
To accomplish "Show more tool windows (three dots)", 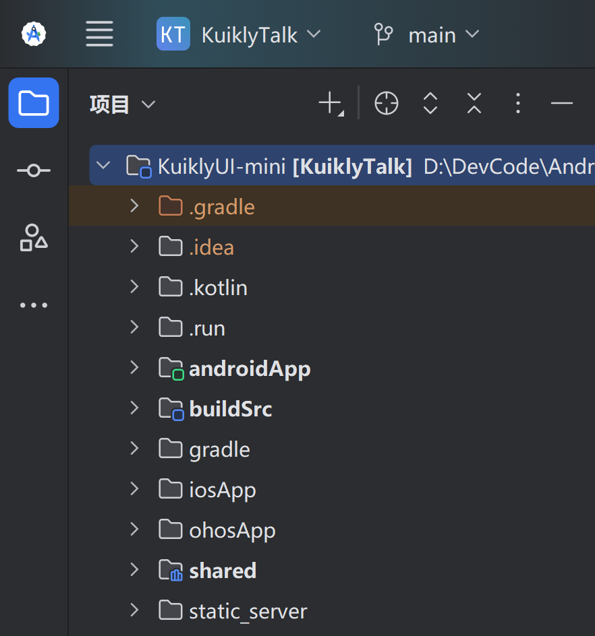I will (34, 305).
